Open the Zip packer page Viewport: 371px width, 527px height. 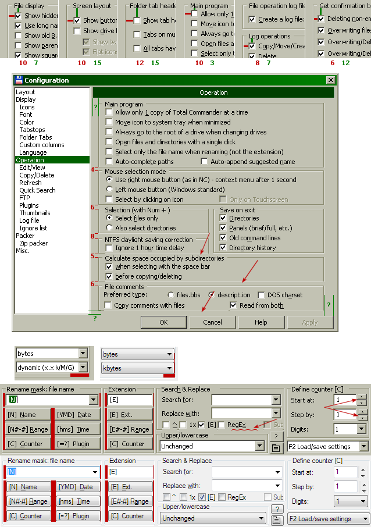click(x=34, y=243)
